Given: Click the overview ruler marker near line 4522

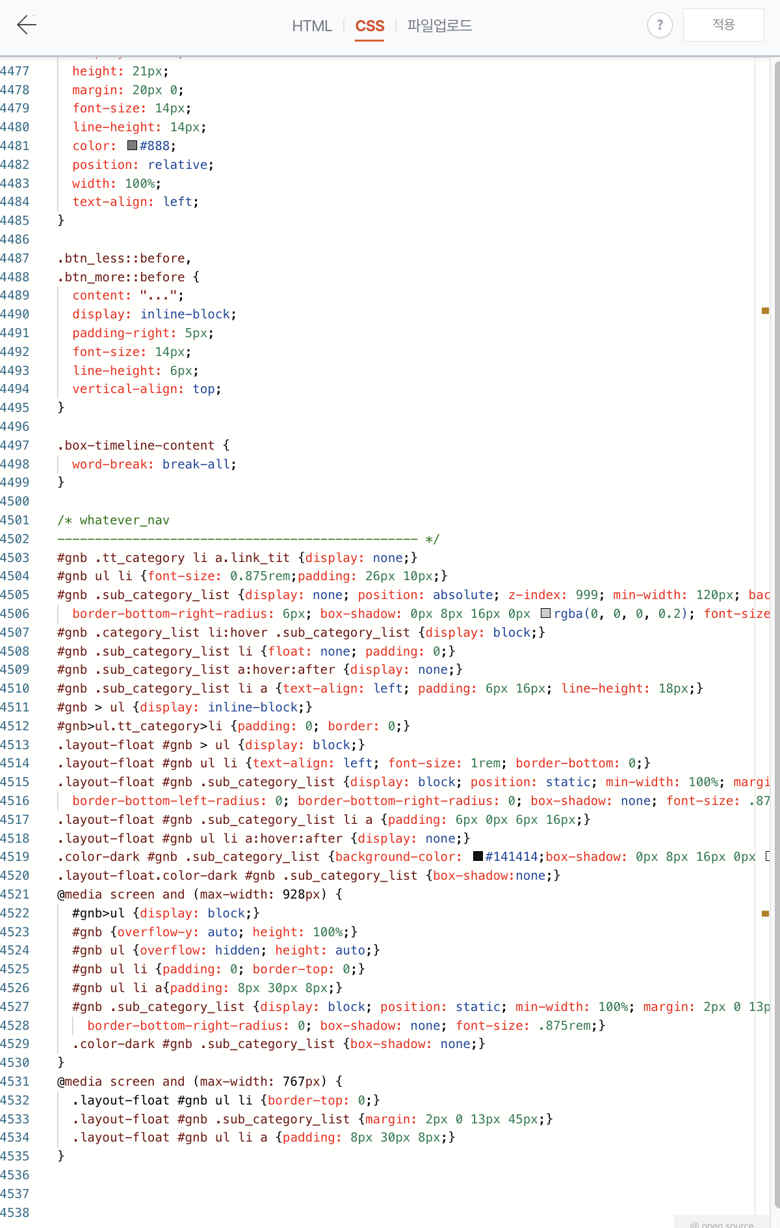Looking at the screenshot, I should pyautogui.click(x=765, y=914).
